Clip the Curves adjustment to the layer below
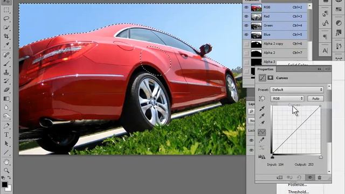This screenshot has height=194, width=345. tap(279, 177)
